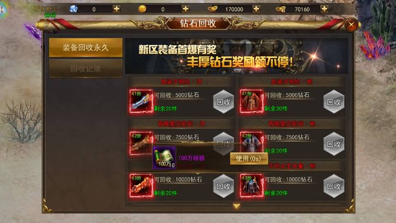The width and height of the screenshot is (396, 223).
Task: Click the 使用 (0s) button
Action: coord(249,159)
